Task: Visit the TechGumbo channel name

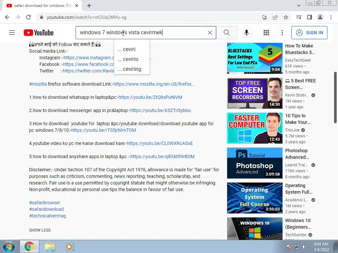Action: point(296,235)
